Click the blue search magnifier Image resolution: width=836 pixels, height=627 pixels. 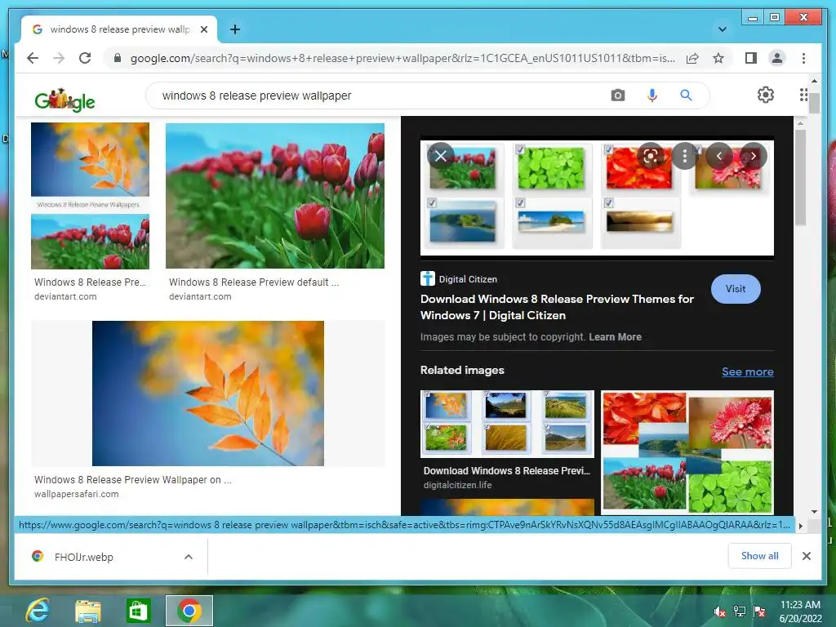coord(686,96)
